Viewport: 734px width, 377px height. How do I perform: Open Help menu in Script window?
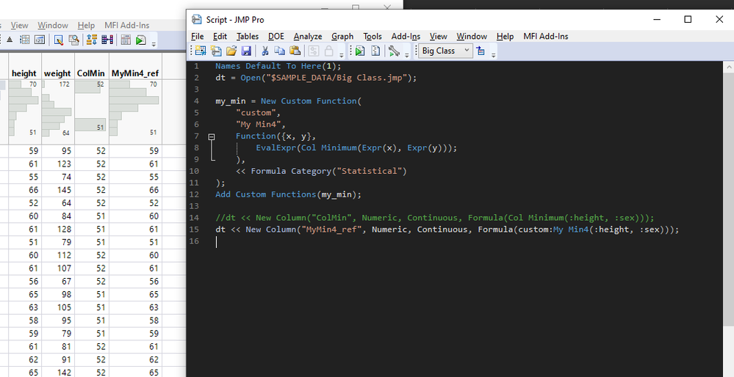[x=505, y=37]
